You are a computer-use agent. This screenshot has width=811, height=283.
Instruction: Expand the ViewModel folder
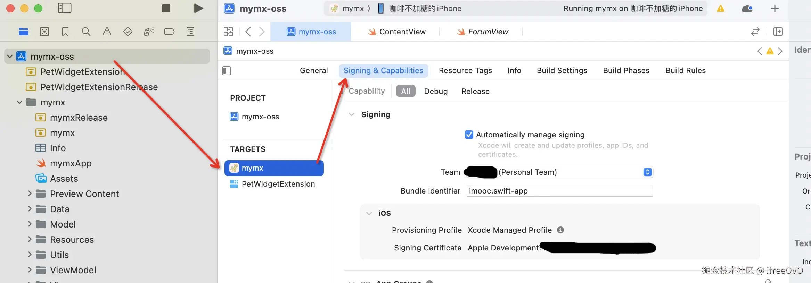[30, 270]
